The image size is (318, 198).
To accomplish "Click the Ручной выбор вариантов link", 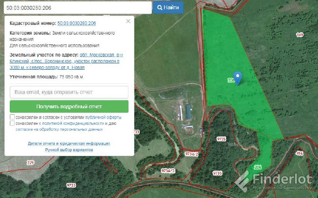I will (x=69, y=150).
